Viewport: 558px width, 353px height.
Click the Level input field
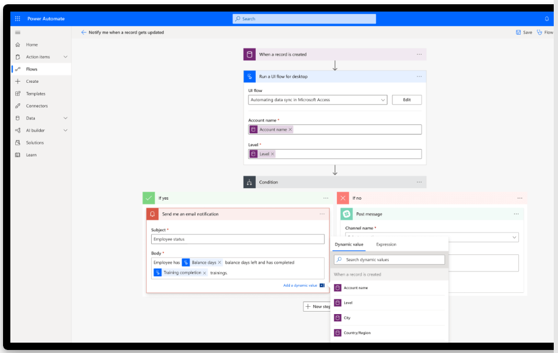(335, 154)
